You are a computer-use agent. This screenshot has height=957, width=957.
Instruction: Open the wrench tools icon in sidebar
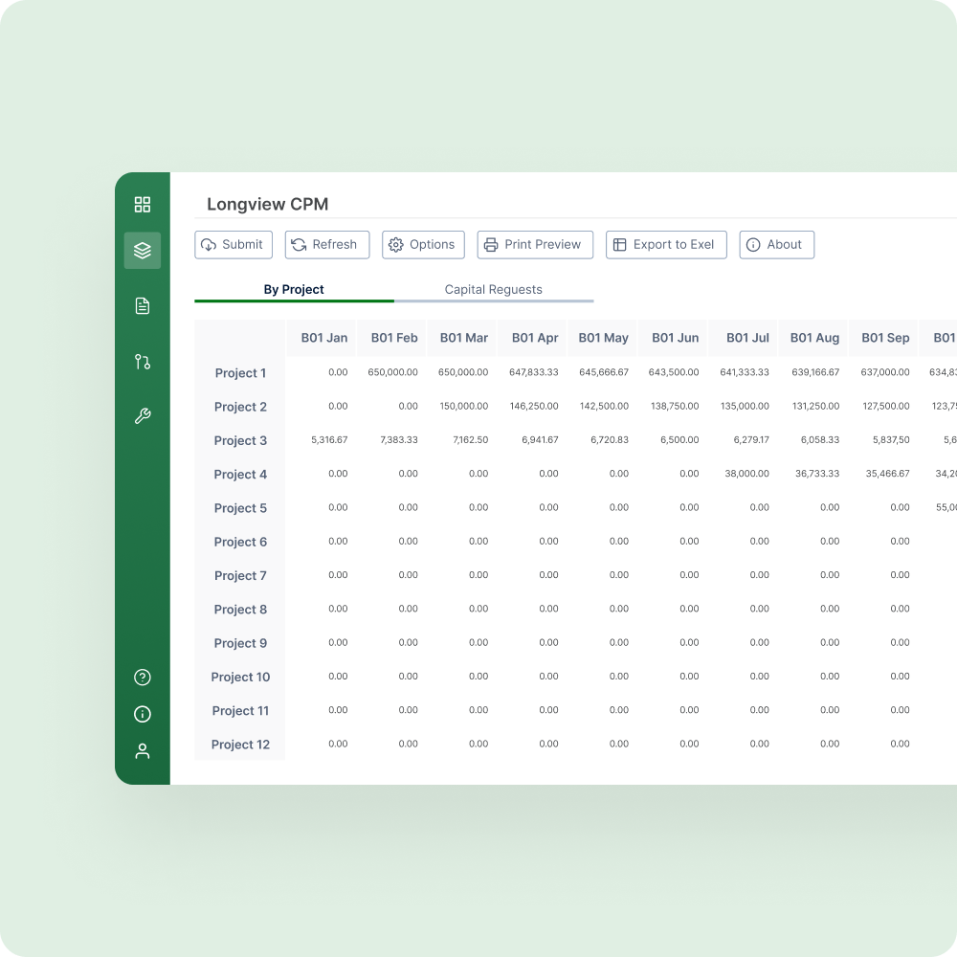click(x=143, y=416)
